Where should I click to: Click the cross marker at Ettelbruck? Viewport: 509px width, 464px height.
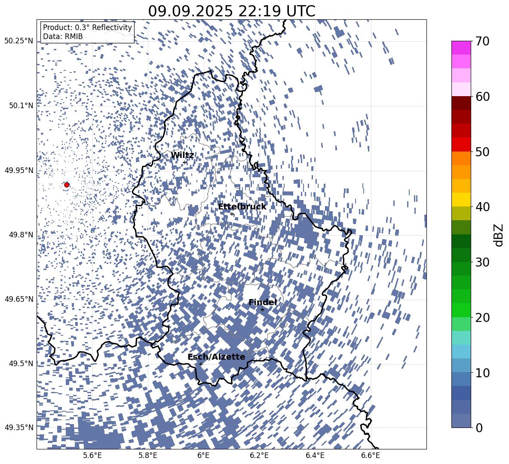coord(232,214)
